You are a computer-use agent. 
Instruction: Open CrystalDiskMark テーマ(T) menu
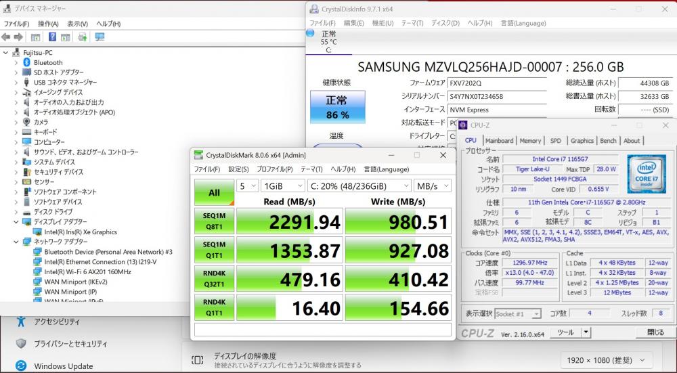pyautogui.click(x=311, y=169)
